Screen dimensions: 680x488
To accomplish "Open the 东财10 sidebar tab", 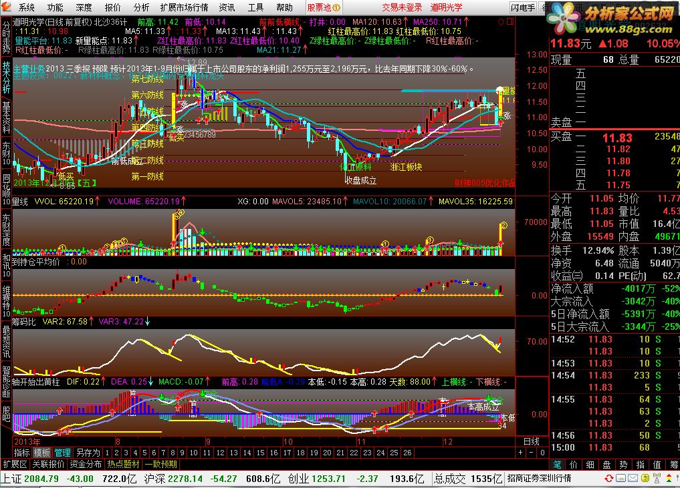I will [x=6, y=153].
